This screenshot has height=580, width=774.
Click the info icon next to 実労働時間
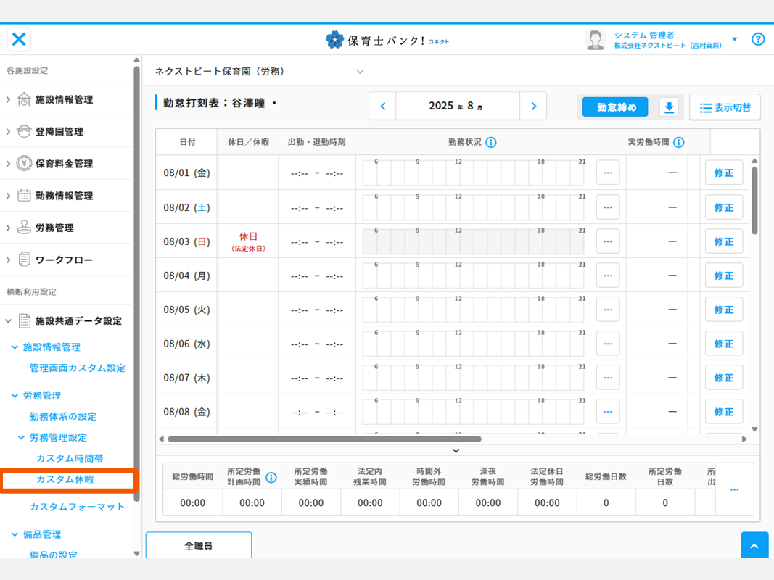click(x=679, y=142)
